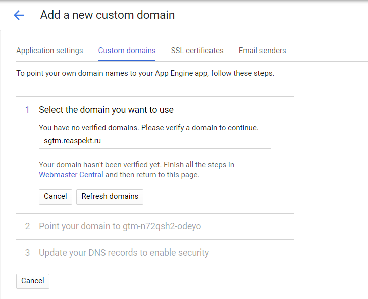This screenshot has height=299, width=368.
Task: Open the Application settings tab
Action: (x=49, y=51)
